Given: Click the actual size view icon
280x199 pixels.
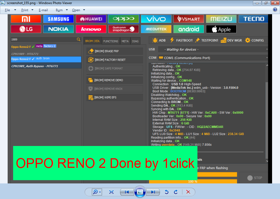Looking at the screenshot, I should [112, 192].
